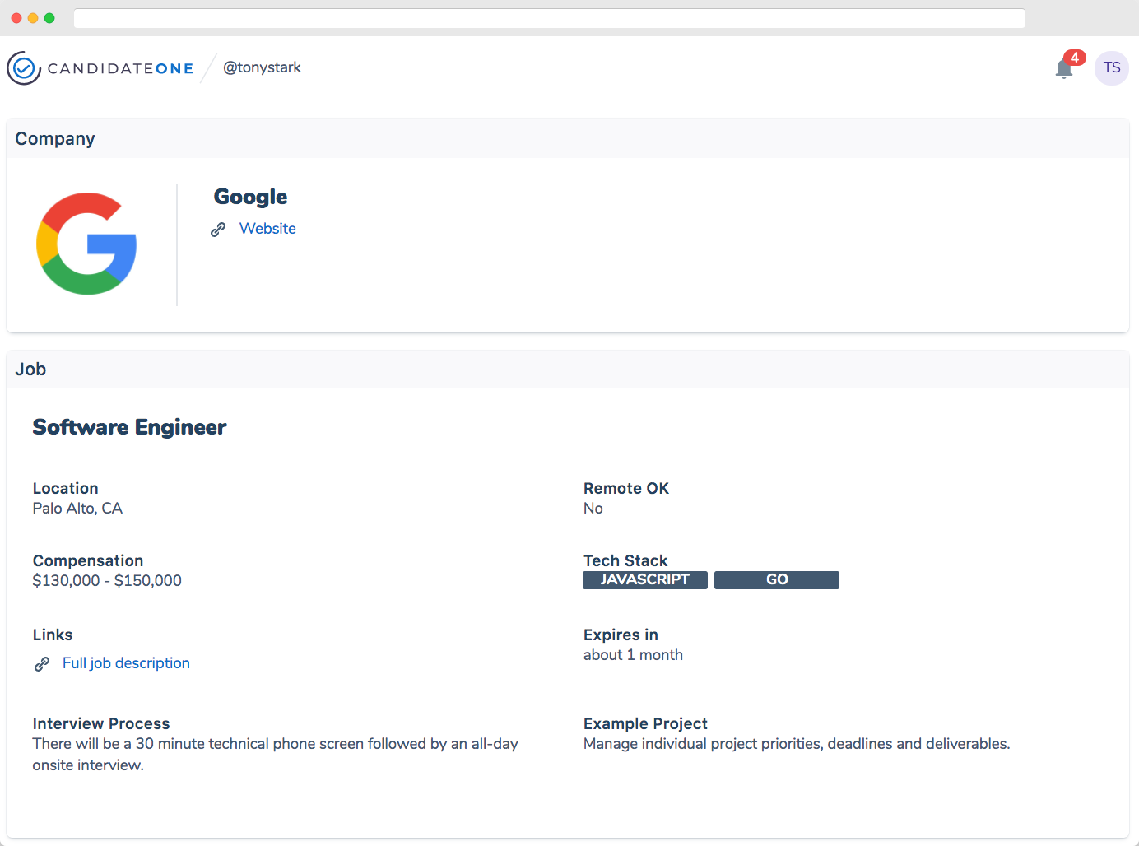The image size is (1139, 846).
Task: Select the JAVASCRIPT tech stack tag
Action: 645,580
